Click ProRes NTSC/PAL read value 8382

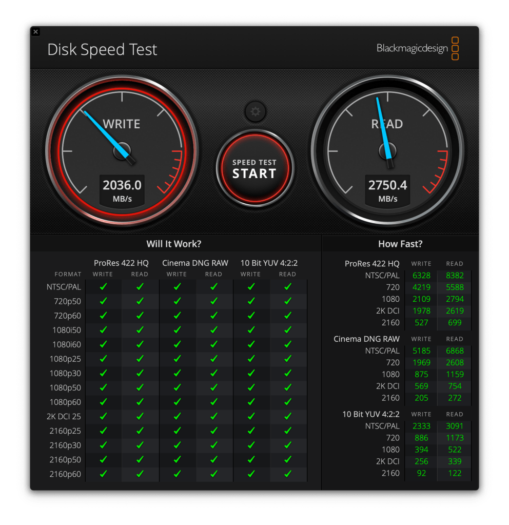click(x=455, y=276)
